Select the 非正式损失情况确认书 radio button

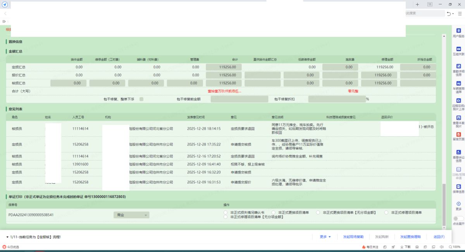[x=226, y=212]
